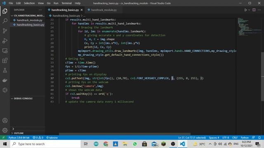Click the Windows Start button
Screen dimensions: 264x148
point(5,144)
